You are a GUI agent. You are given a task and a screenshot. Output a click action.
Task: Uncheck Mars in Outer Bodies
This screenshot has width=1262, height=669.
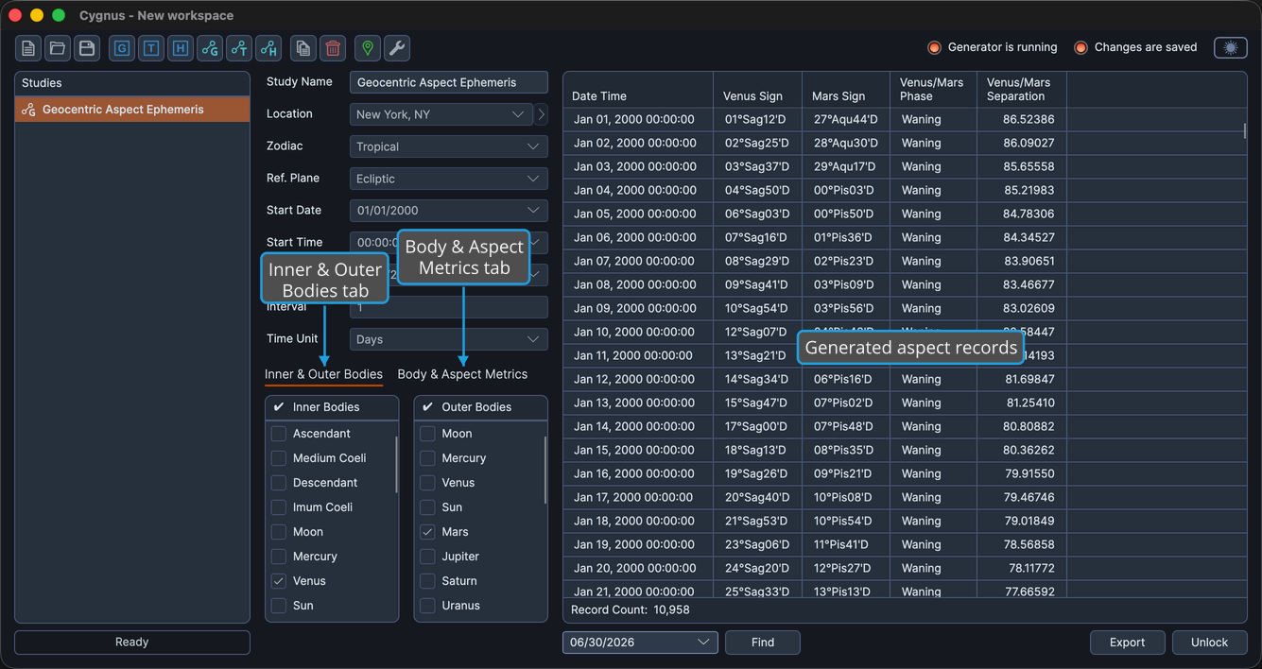[427, 532]
